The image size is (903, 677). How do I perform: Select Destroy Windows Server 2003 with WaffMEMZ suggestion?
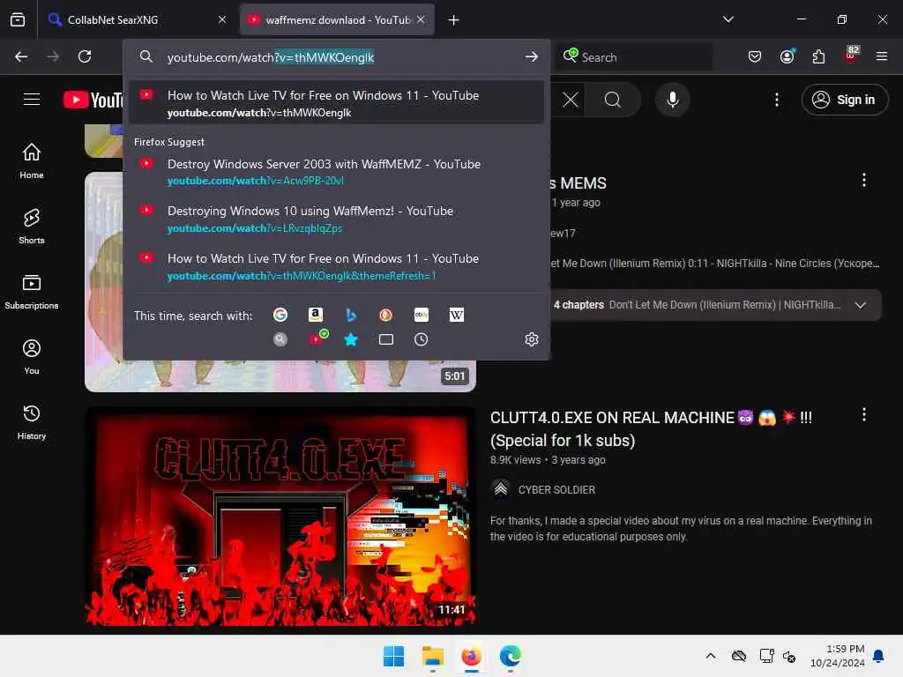point(336,172)
